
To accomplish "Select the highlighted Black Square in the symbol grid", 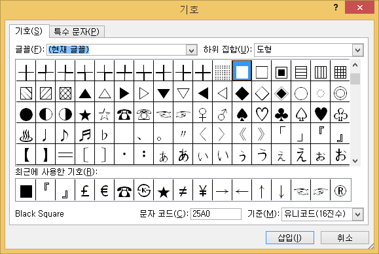I will tap(242, 71).
